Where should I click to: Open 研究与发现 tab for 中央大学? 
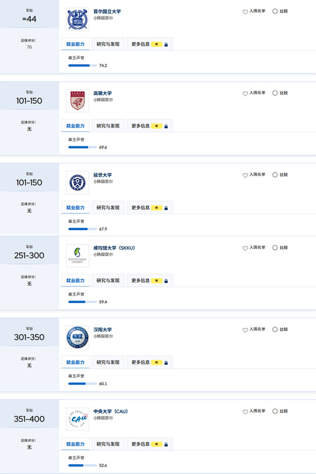tap(108, 444)
